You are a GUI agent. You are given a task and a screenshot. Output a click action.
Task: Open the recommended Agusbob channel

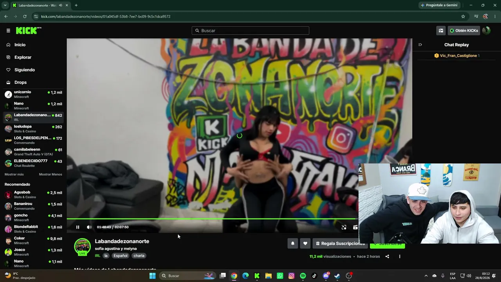pos(33,195)
